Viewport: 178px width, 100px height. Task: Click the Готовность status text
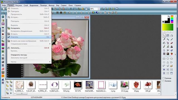click(x=6, y=97)
